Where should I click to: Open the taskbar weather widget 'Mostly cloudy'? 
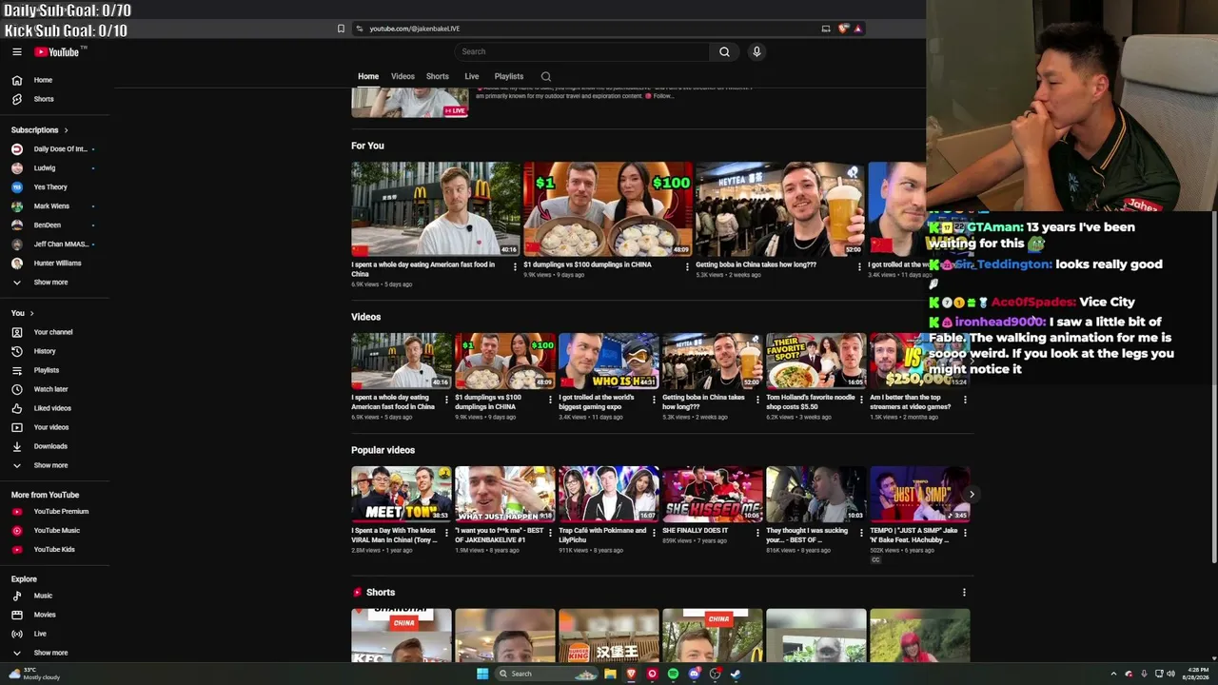(x=34, y=674)
